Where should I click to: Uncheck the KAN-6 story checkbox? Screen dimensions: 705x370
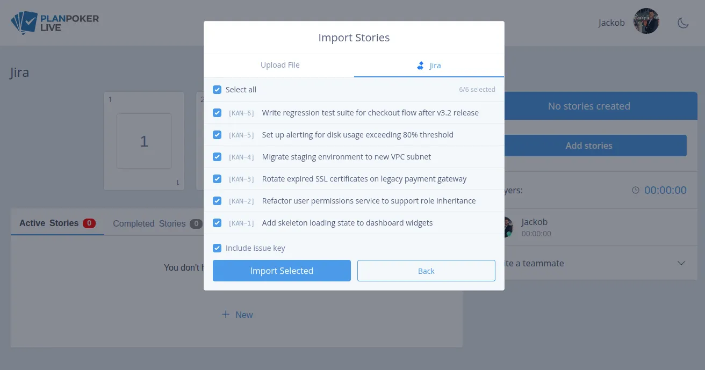[x=217, y=113]
